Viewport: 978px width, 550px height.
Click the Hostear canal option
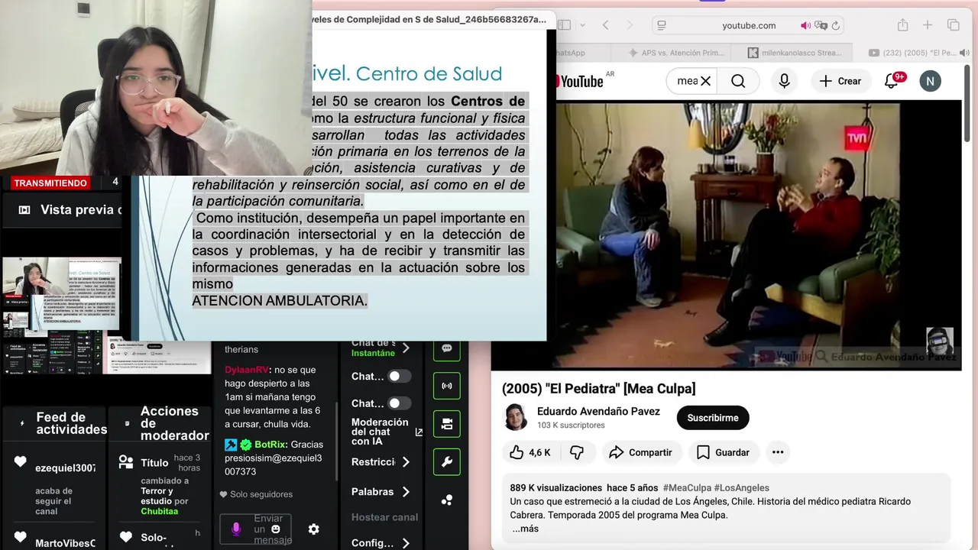click(x=384, y=517)
